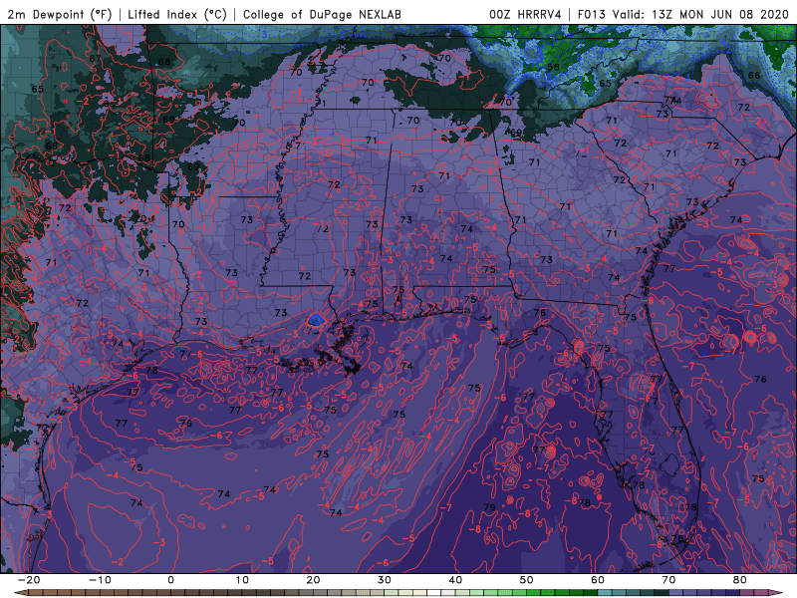The height and width of the screenshot is (598, 797).
Task: Click the '66' dewpoint value on the map
Action: (754, 76)
